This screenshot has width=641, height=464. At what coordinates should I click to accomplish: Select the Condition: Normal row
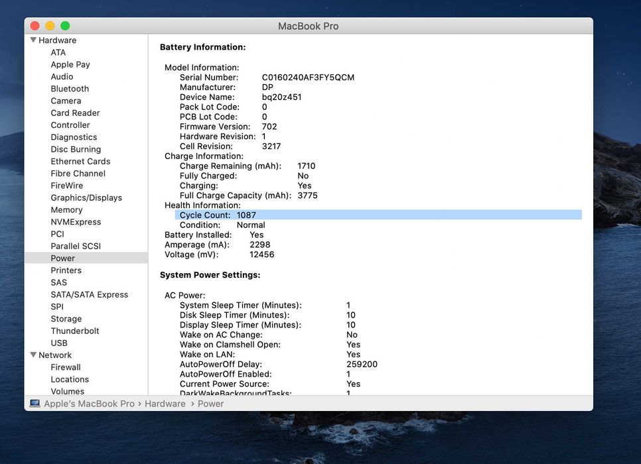pos(222,225)
